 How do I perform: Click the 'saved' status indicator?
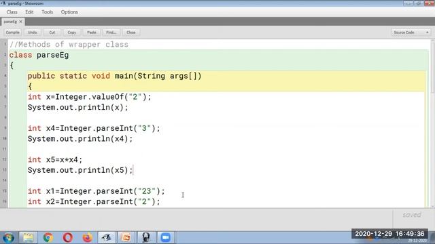pos(412,215)
